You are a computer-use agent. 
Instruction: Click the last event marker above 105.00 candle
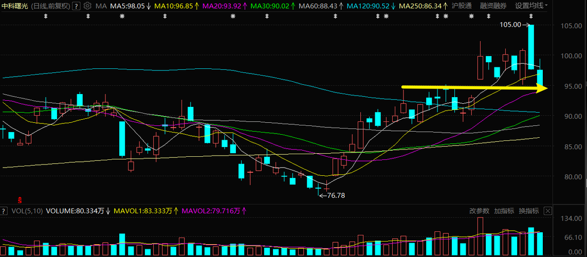point(530,16)
